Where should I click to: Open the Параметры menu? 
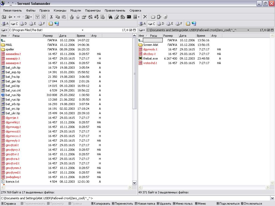(x=93, y=10)
